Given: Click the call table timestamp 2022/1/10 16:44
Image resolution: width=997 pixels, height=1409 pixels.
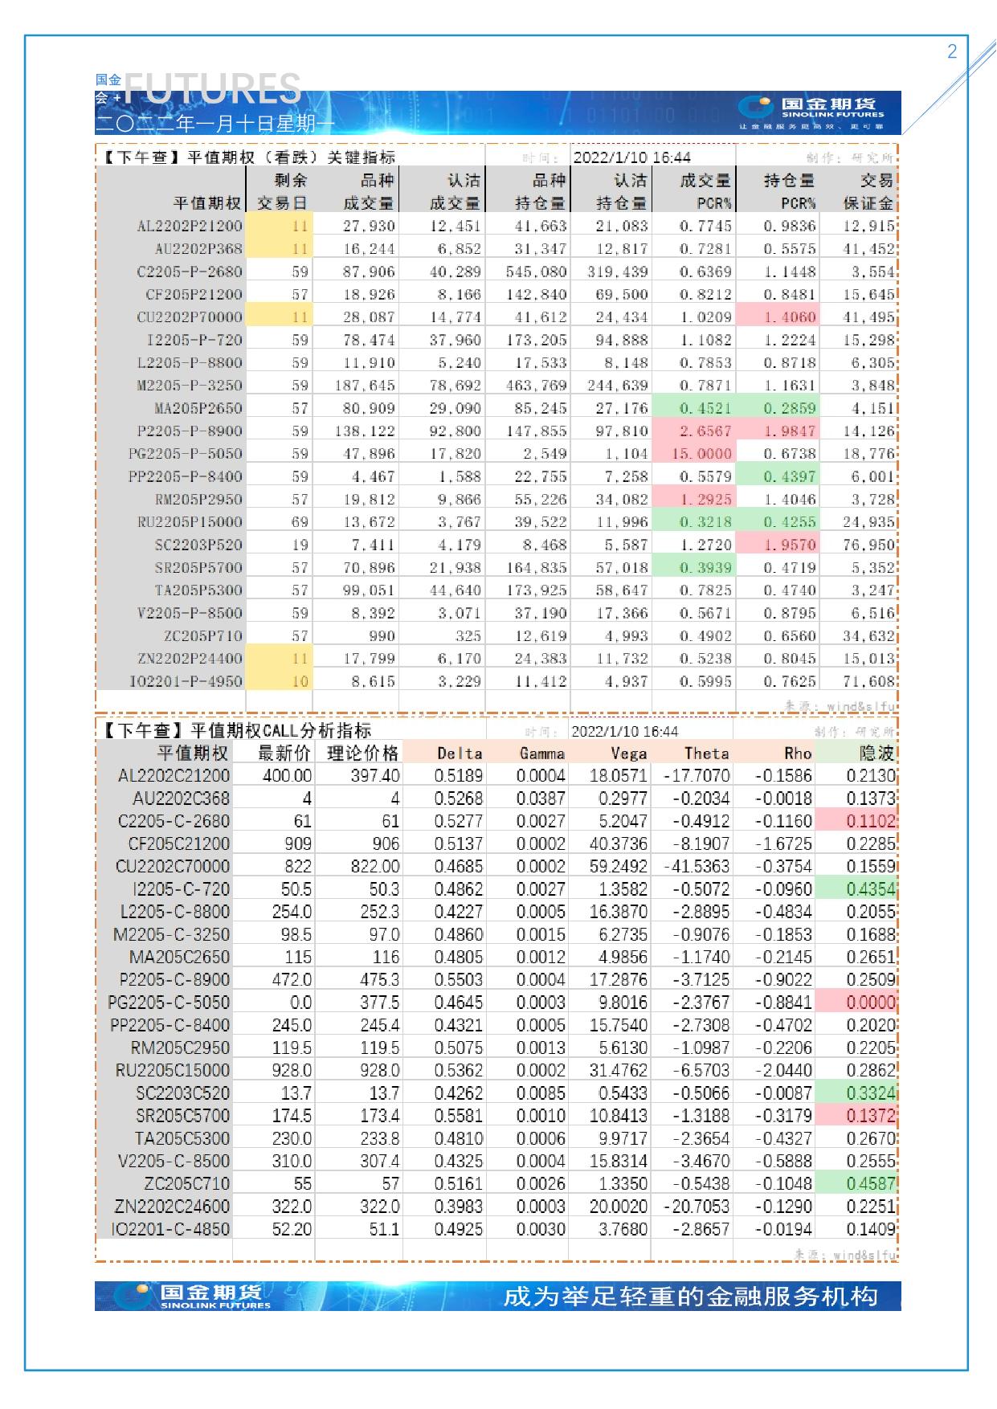Looking at the screenshot, I should click(625, 731).
